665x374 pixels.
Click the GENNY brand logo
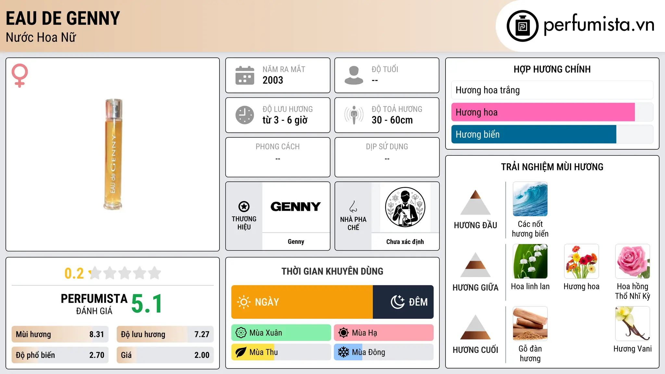click(x=295, y=207)
